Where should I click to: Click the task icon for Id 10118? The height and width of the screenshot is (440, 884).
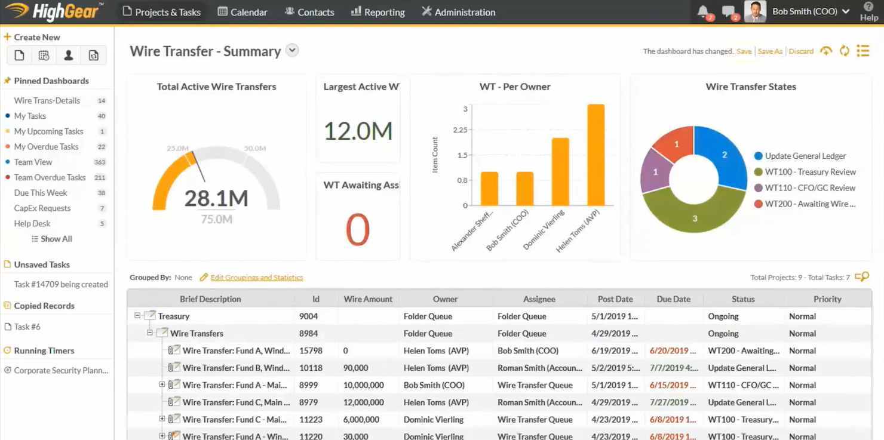(174, 368)
